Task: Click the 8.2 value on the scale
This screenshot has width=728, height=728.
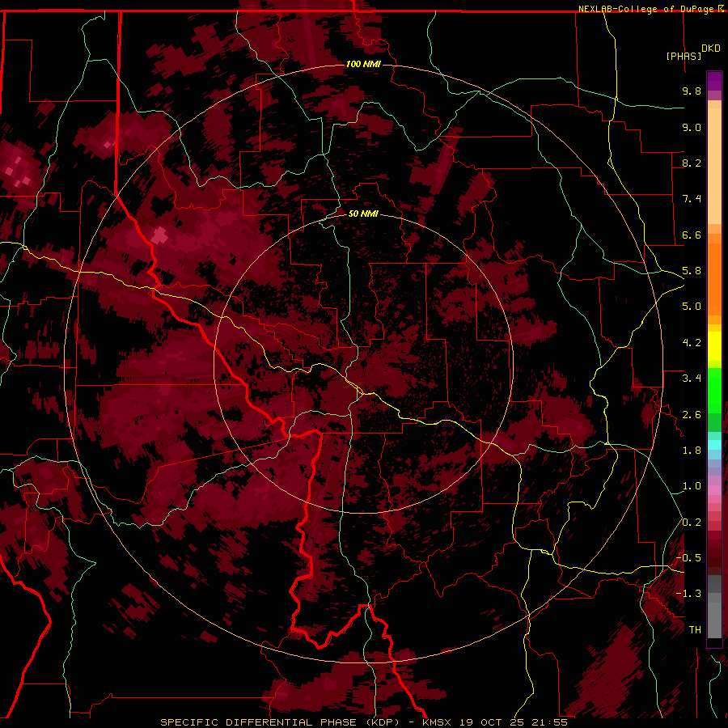Action: pyautogui.click(x=692, y=163)
